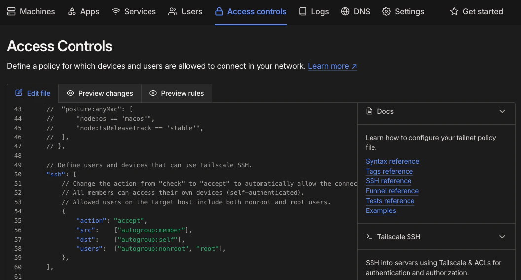Open the SSH reference link
Screen dimensions: 521x280
pos(388,181)
